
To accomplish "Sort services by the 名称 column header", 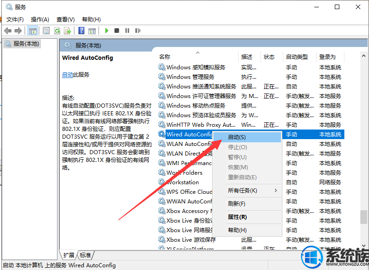I will pyautogui.click(x=165, y=57).
